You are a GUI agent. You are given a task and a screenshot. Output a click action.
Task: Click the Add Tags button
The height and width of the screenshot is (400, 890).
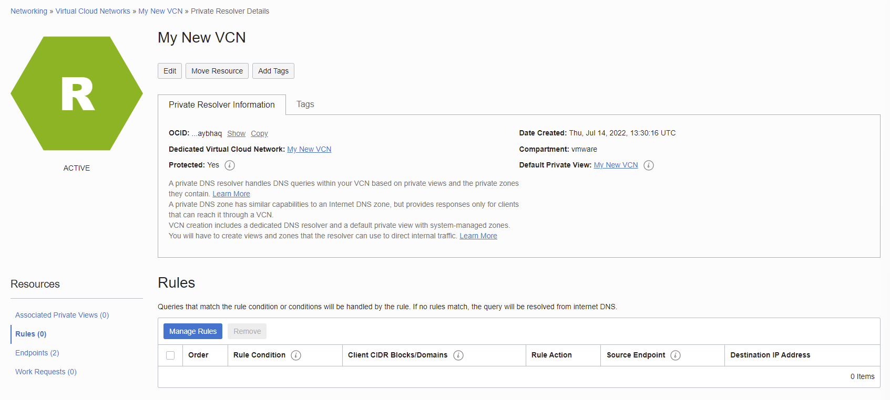coord(273,71)
